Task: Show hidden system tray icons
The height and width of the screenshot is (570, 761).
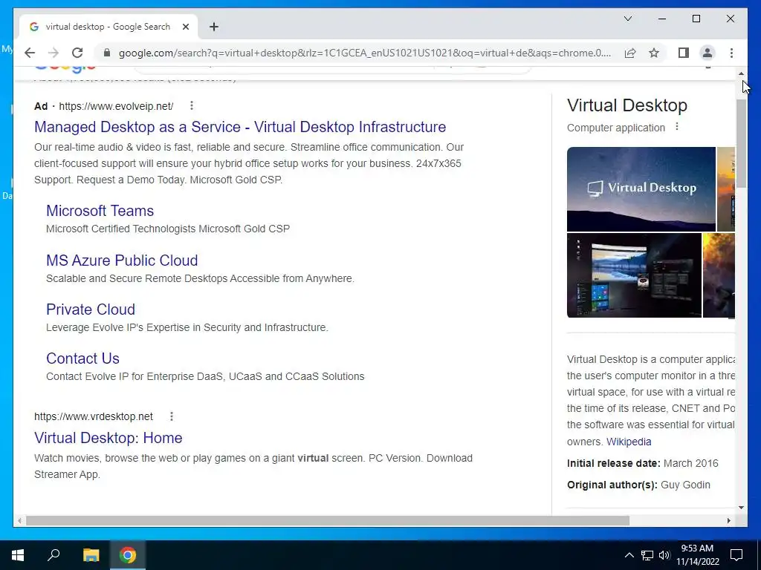Action: point(629,555)
